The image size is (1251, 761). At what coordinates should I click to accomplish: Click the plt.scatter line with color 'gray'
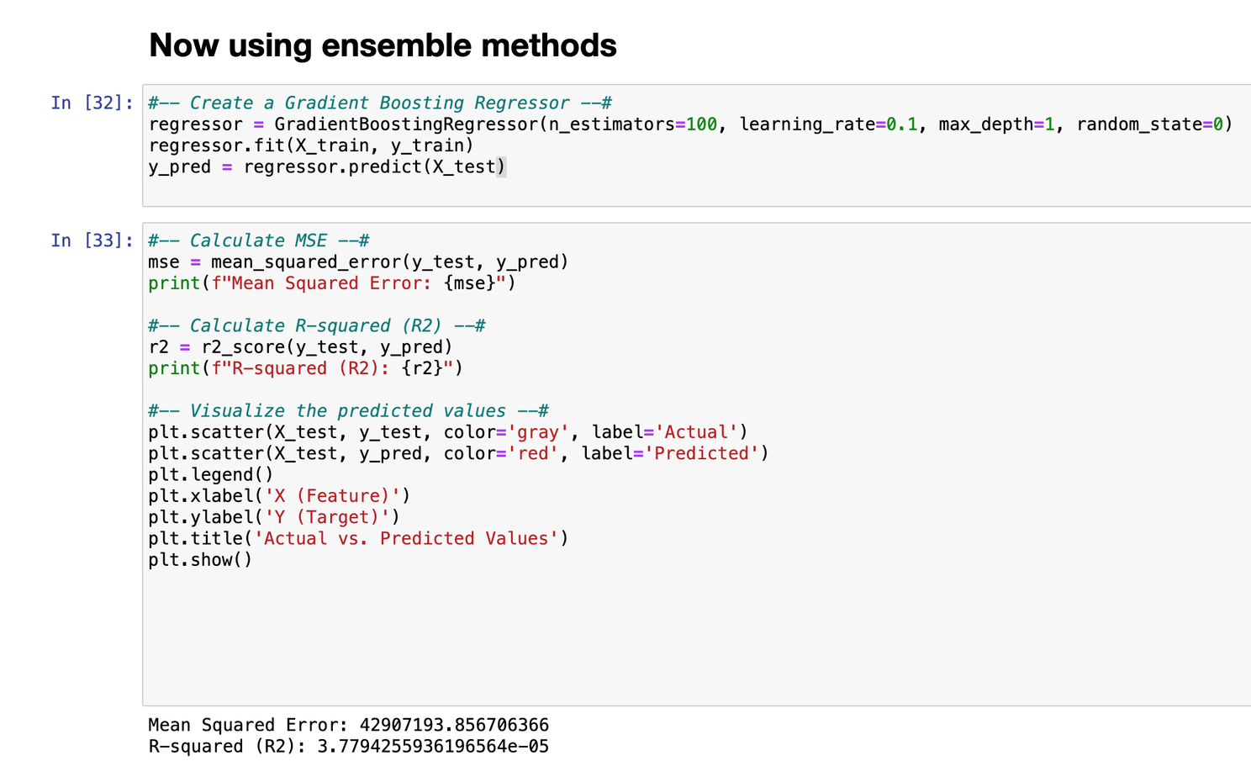[447, 432]
